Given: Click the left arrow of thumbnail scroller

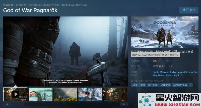Looking at the screenshot, I should 7,104.
